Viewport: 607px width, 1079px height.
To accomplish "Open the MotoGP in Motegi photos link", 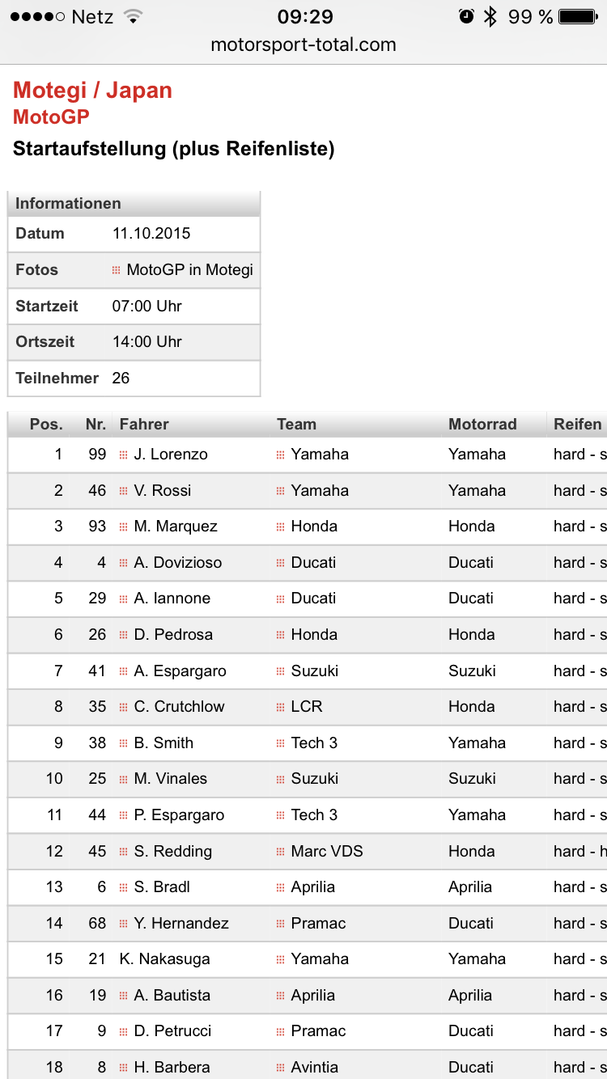I will coord(189,270).
